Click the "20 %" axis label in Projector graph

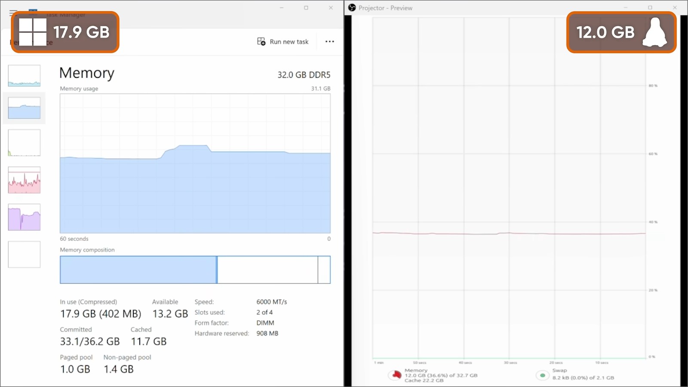pos(653,290)
